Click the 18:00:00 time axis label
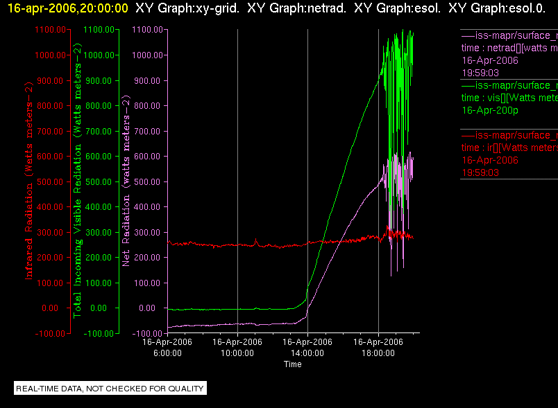The image size is (558, 408). click(378, 353)
